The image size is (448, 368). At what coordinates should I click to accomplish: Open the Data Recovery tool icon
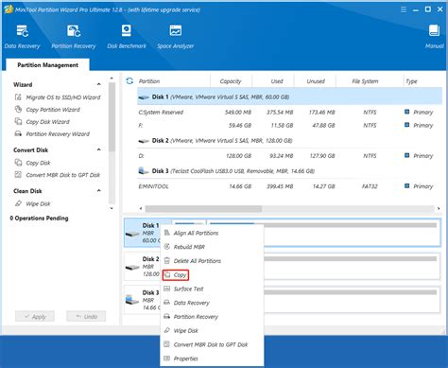22,31
